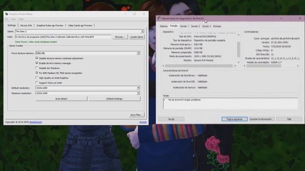
Task: Enable Disable texture memory estimate adjustment checkbox
Action: click(37, 58)
